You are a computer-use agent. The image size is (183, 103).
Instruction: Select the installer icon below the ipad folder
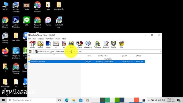[x=59, y=22]
